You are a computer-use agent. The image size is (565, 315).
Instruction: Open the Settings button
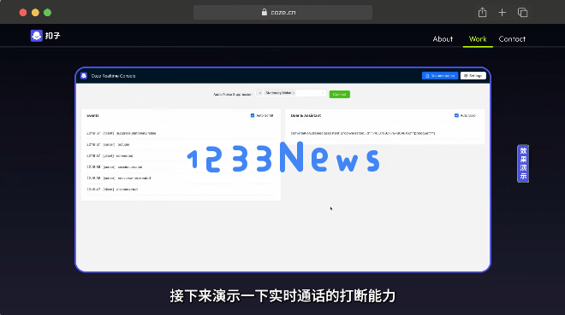click(x=473, y=76)
